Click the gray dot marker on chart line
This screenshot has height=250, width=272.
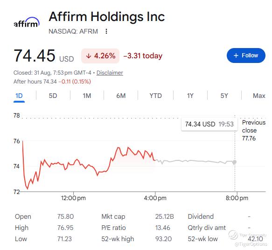[x=234, y=162]
